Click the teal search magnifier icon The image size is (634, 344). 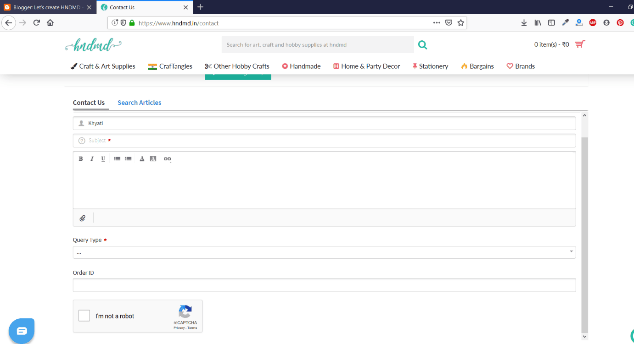tap(422, 45)
